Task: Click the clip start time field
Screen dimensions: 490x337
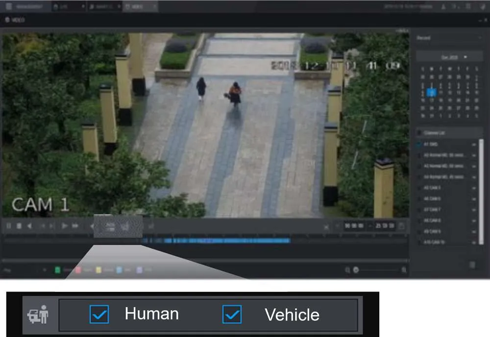Action: (x=354, y=226)
